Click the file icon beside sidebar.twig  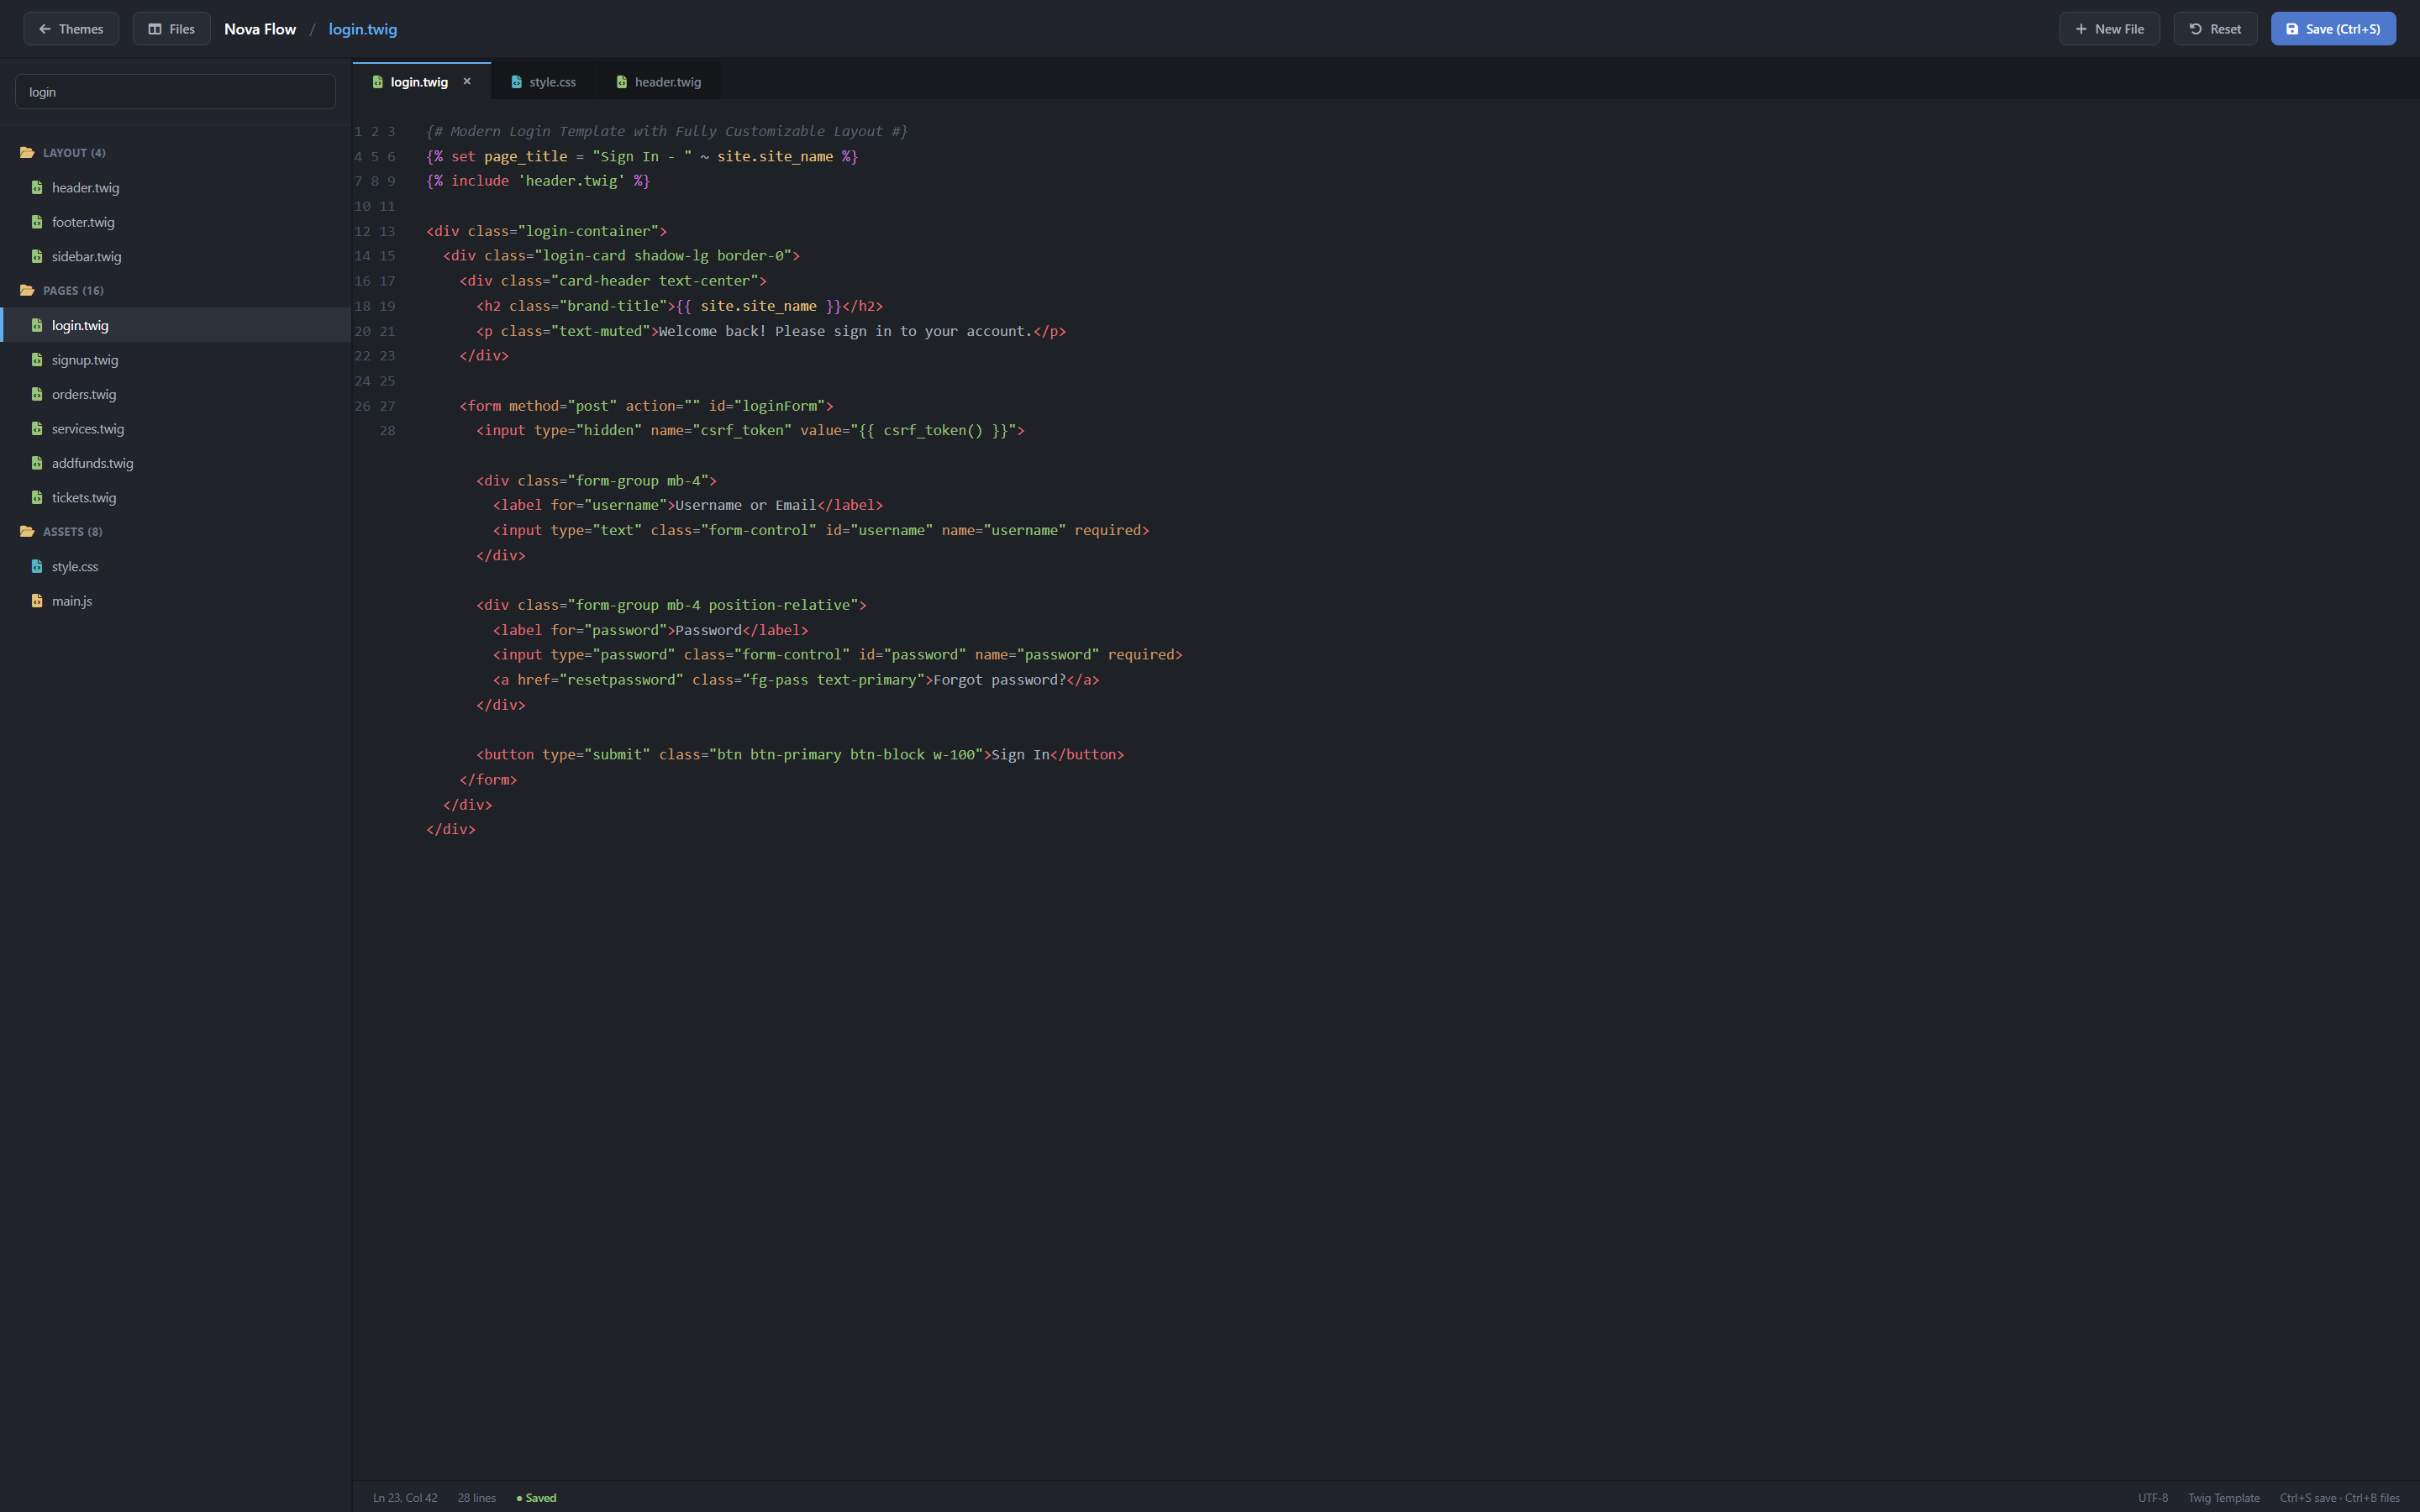pos(37,257)
